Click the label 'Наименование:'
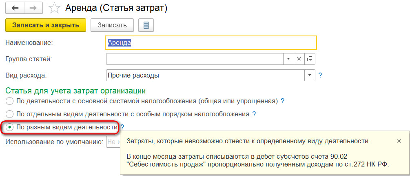The image size is (410, 182). click(x=29, y=42)
